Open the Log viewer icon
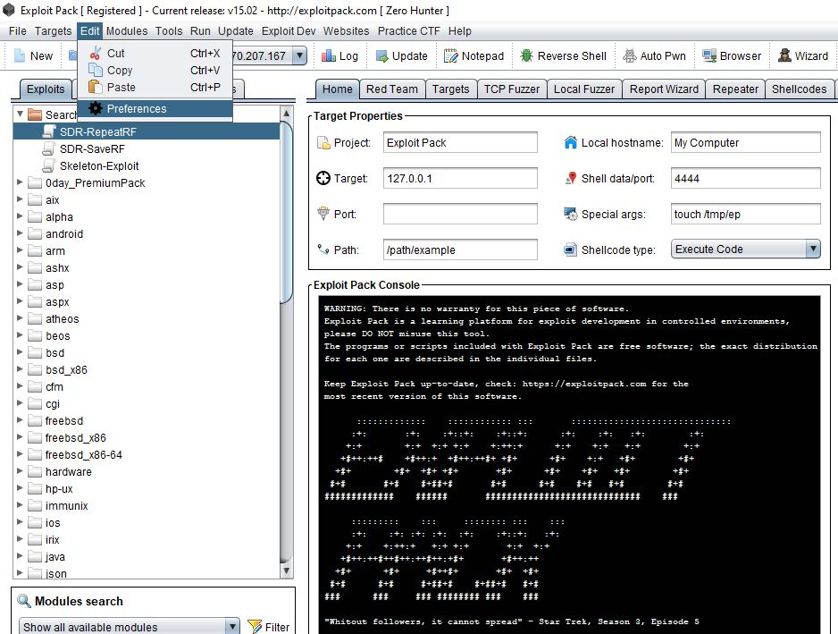 328,55
